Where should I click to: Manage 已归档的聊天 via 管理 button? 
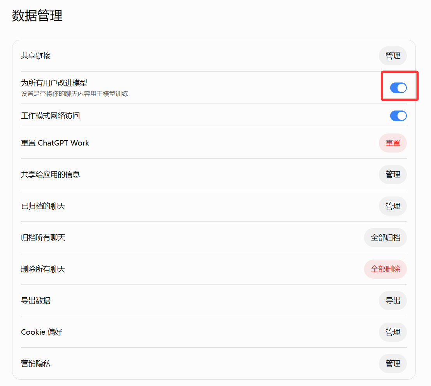[392, 206]
